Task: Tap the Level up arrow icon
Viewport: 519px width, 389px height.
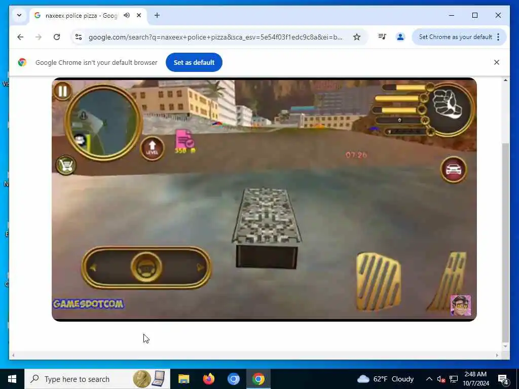Action: pos(152,148)
